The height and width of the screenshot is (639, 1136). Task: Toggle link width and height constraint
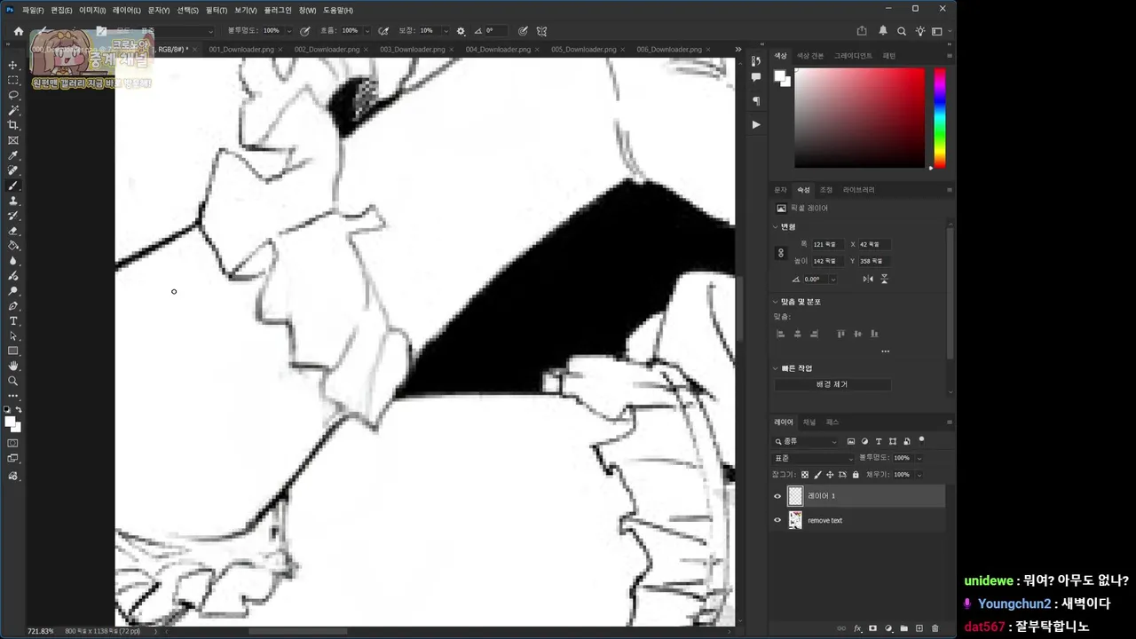781,253
